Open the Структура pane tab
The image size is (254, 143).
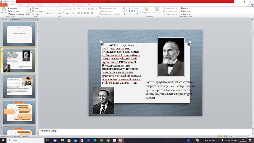[16, 20]
